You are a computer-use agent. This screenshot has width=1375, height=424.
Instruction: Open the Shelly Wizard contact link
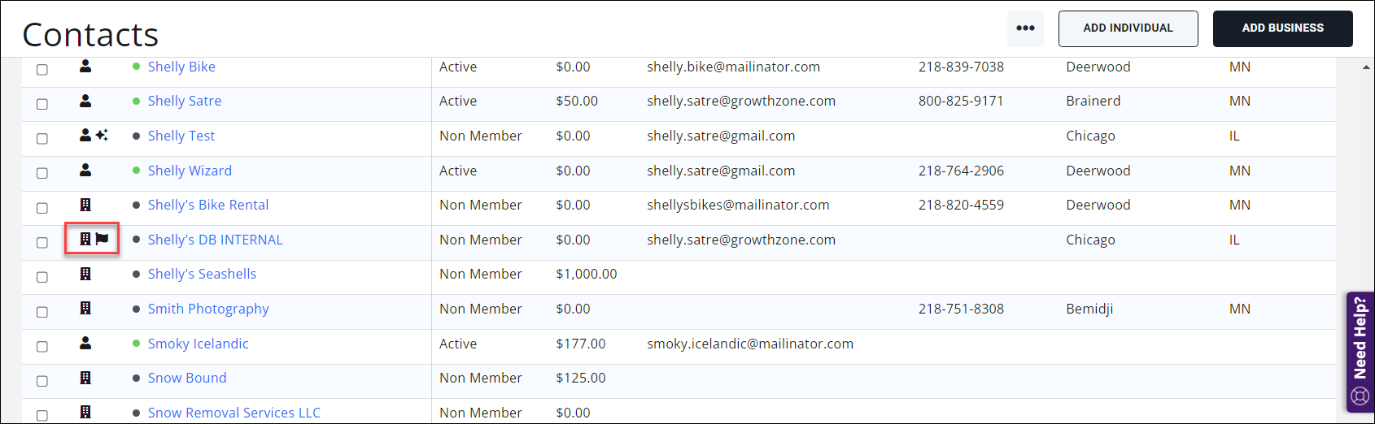[190, 171]
